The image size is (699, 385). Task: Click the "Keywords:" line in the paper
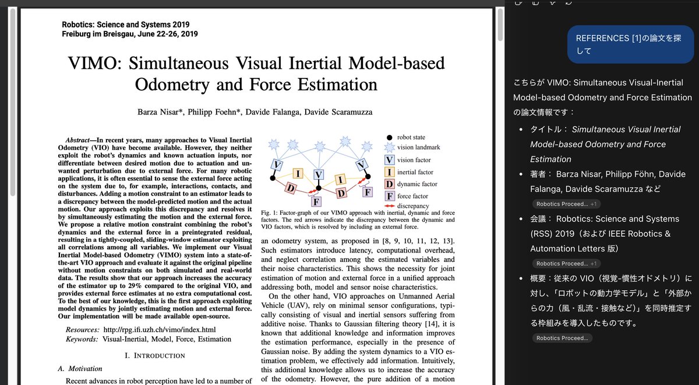point(148,338)
